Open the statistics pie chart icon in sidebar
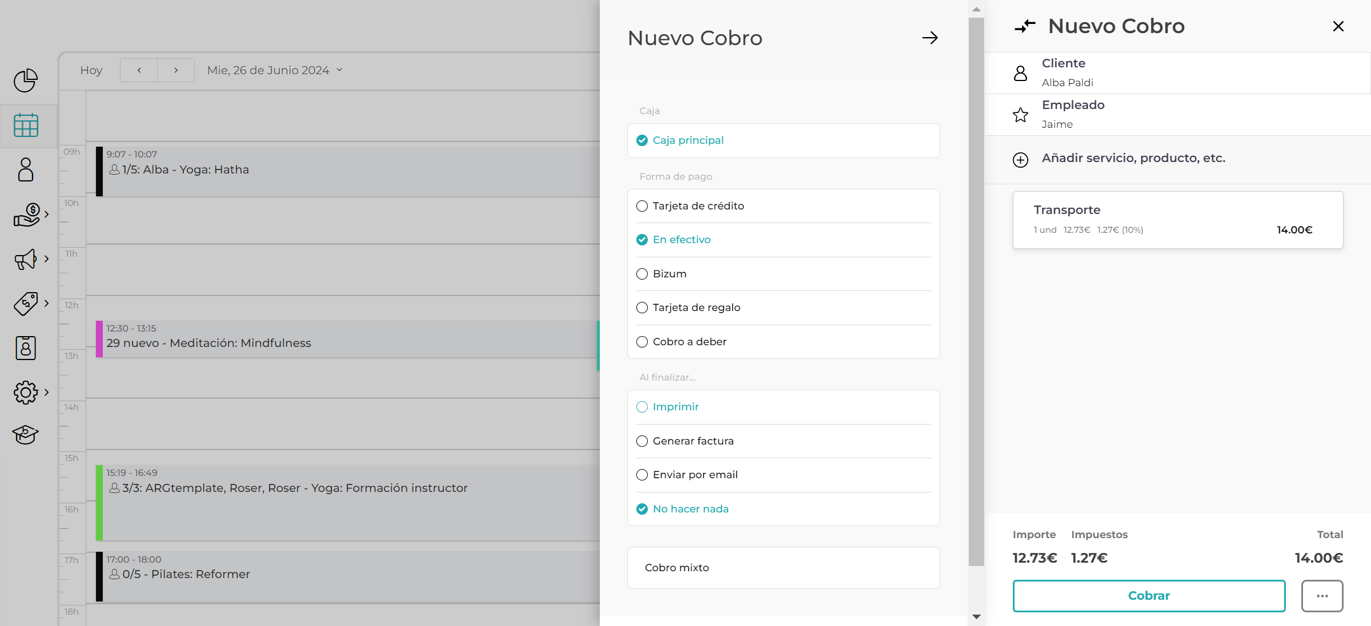 coord(26,80)
